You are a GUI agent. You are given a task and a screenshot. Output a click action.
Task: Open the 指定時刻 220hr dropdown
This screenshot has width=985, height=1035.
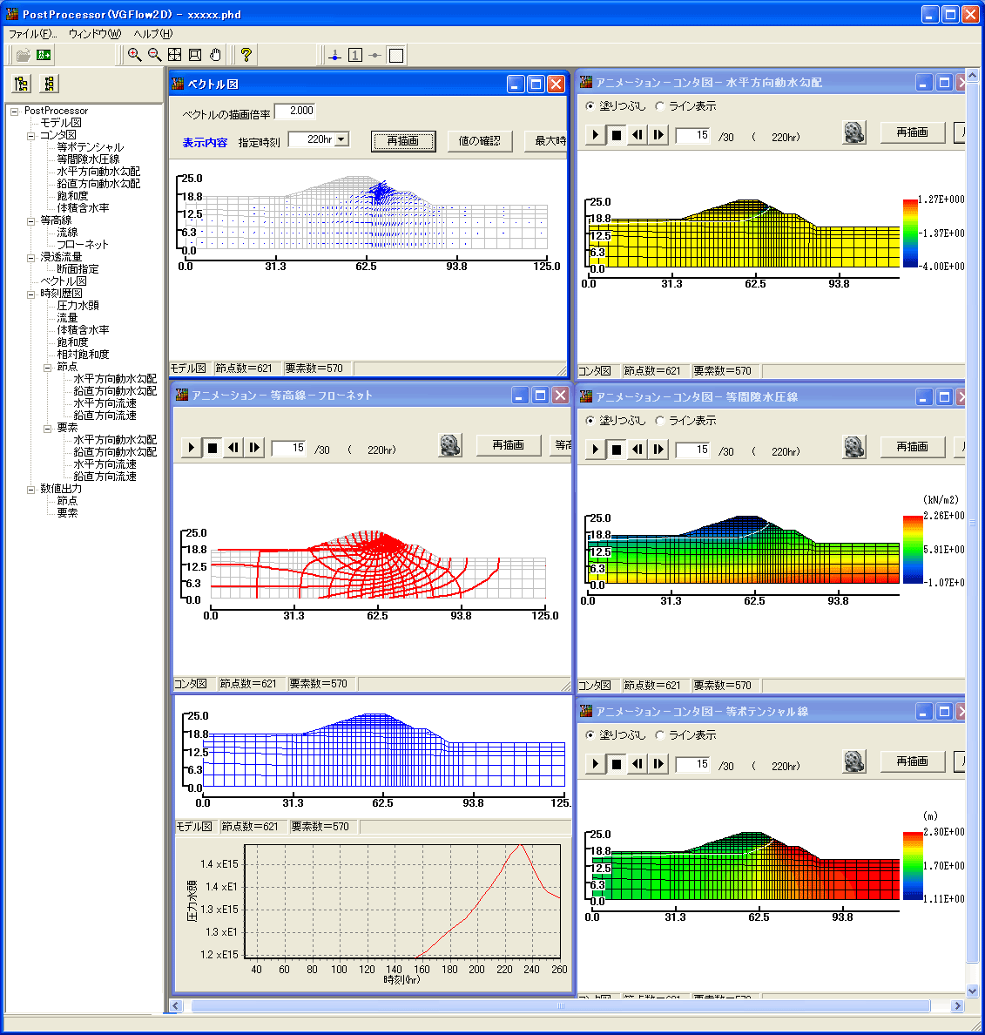341,139
